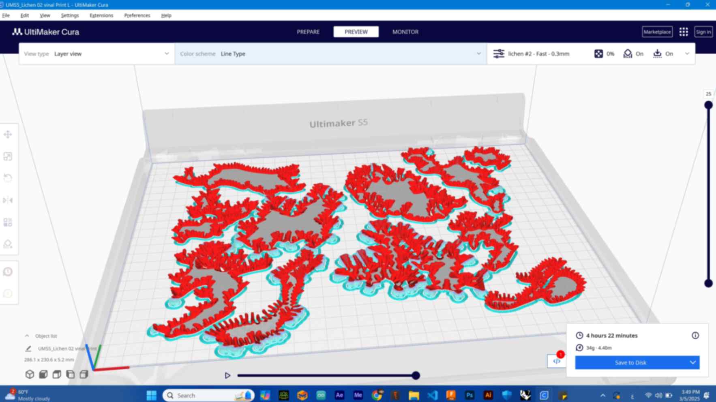Open the Marketplace
The image size is (716, 402).
click(657, 32)
